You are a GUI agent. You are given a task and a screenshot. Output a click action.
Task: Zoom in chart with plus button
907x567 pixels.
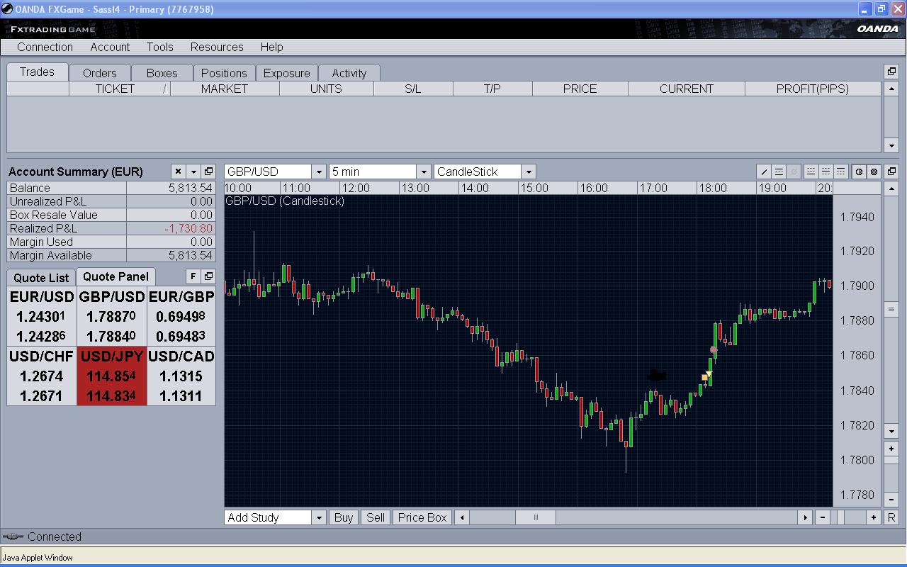point(874,517)
